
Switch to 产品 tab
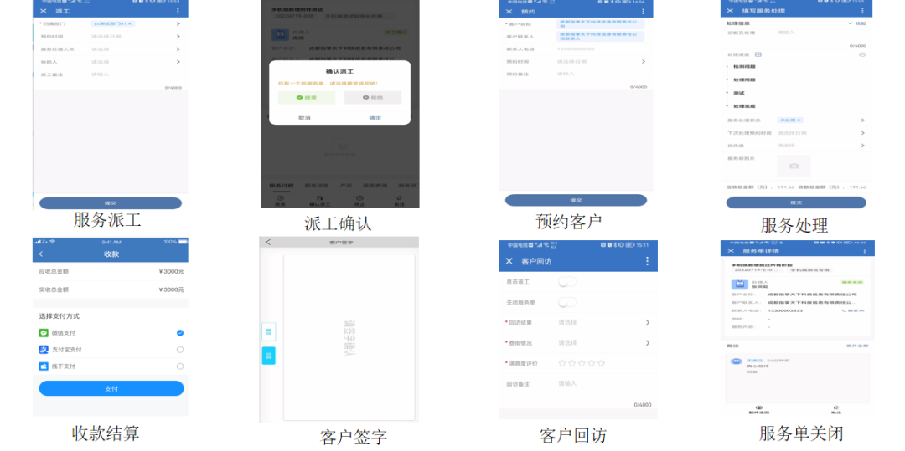tap(346, 186)
